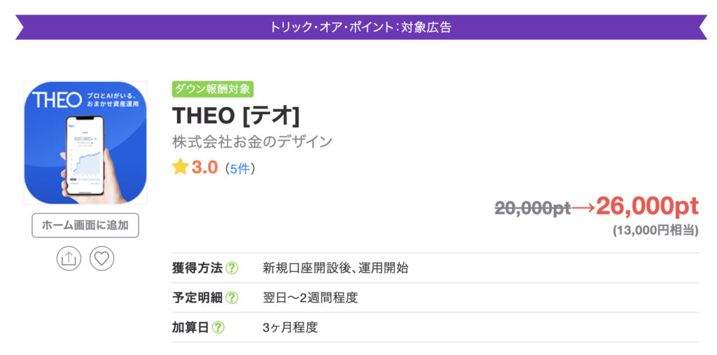Open the help icon beside 獲得方法
This screenshot has width=717, height=355.
coord(232,268)
